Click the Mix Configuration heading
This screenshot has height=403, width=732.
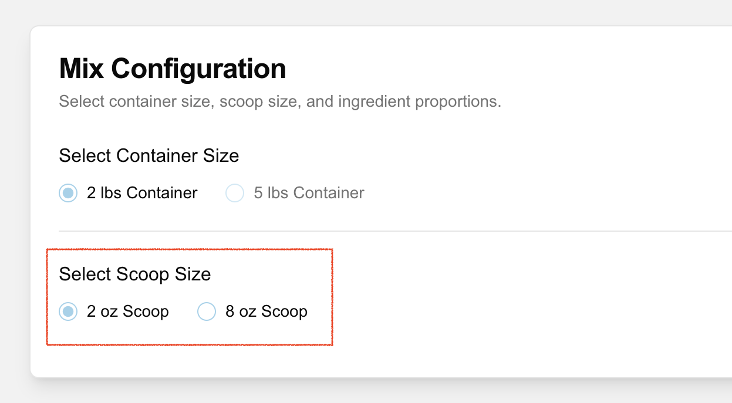click(172, 69)
